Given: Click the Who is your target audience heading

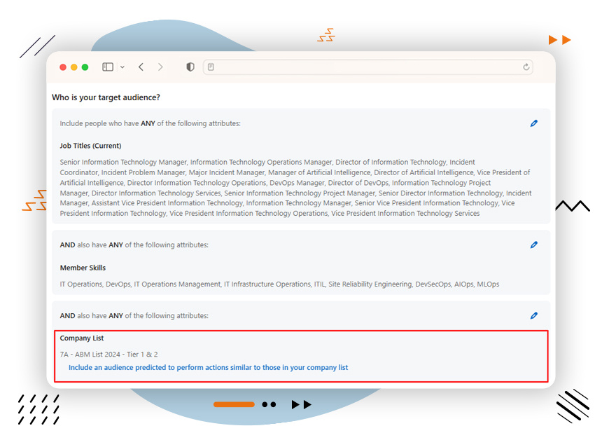Looking at the screenshot, I should click(x=106, y=97).
